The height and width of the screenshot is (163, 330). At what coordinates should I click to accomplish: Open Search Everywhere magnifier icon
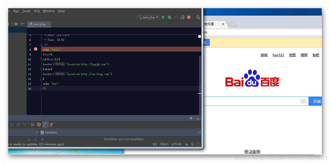(198, 17)
